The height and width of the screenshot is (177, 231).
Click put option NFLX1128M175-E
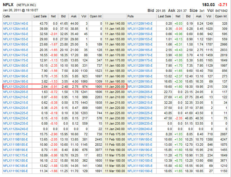tap(140, 60)
